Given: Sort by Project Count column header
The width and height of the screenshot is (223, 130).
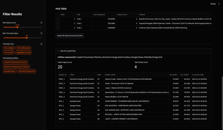Looking at the screenshot, I should pyautogui.click(x=127, y=14).
